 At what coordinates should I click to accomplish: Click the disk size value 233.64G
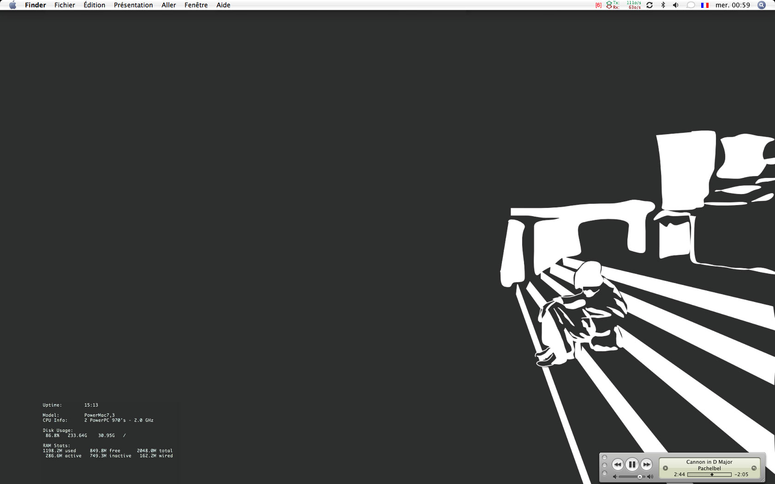coord(77,436)
